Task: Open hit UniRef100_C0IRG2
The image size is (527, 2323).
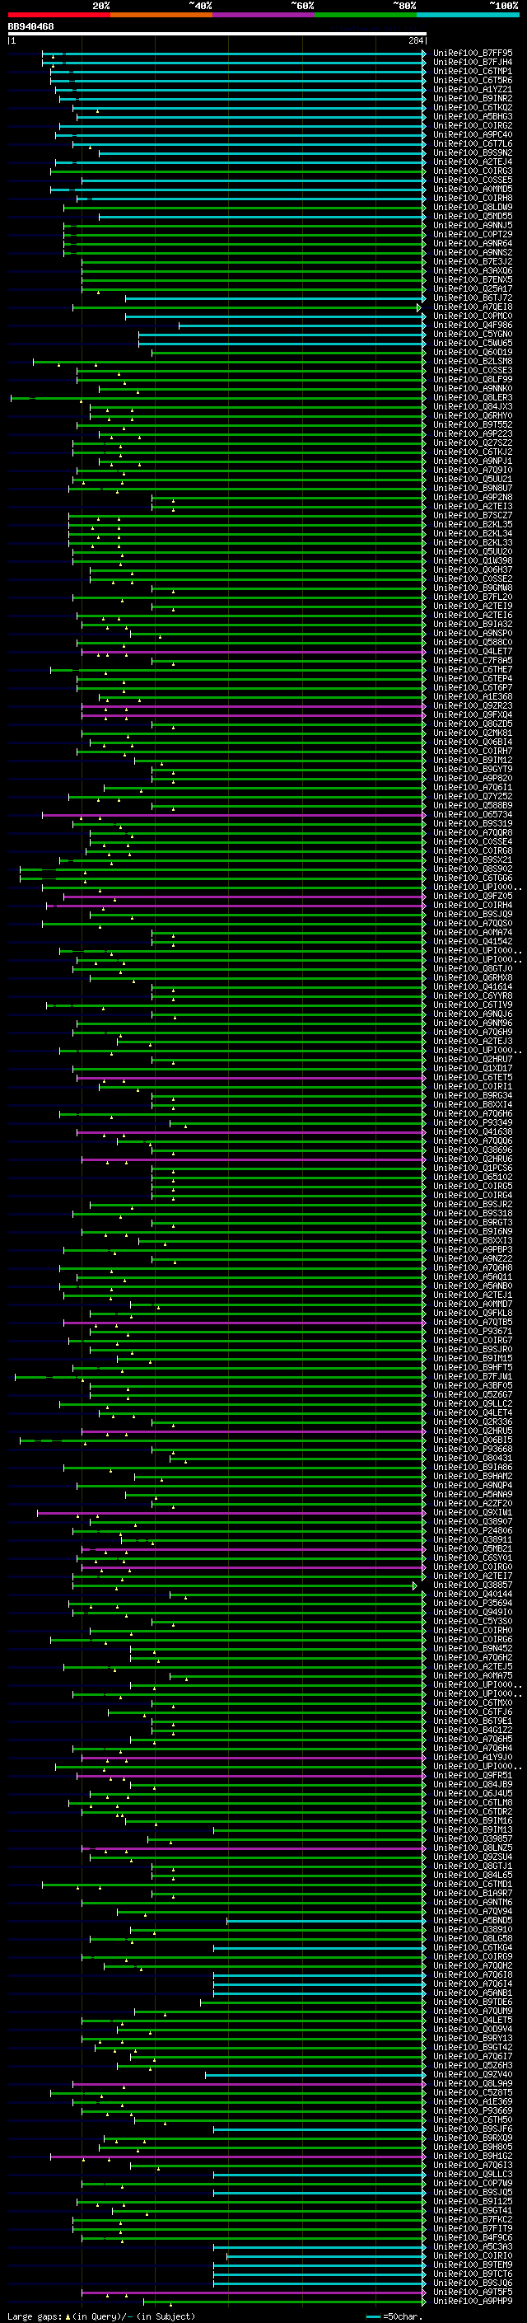Action: click(x=473, y=126)
